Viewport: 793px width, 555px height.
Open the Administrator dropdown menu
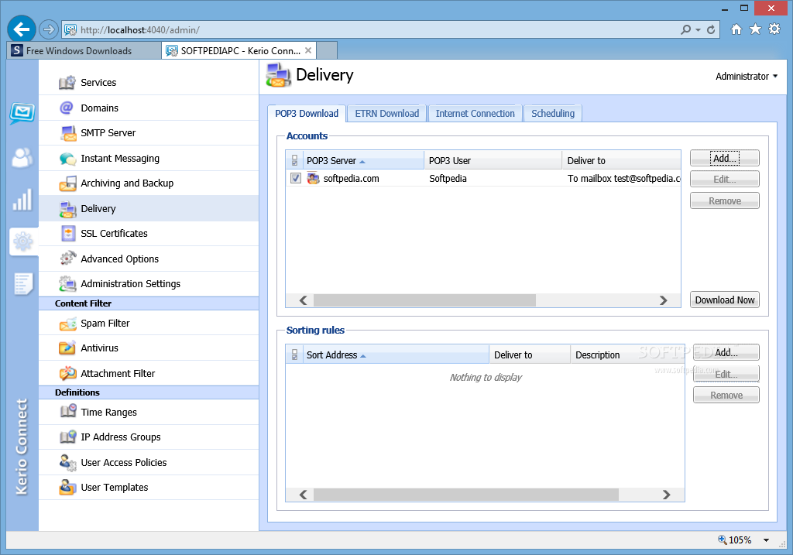(747, 77)
